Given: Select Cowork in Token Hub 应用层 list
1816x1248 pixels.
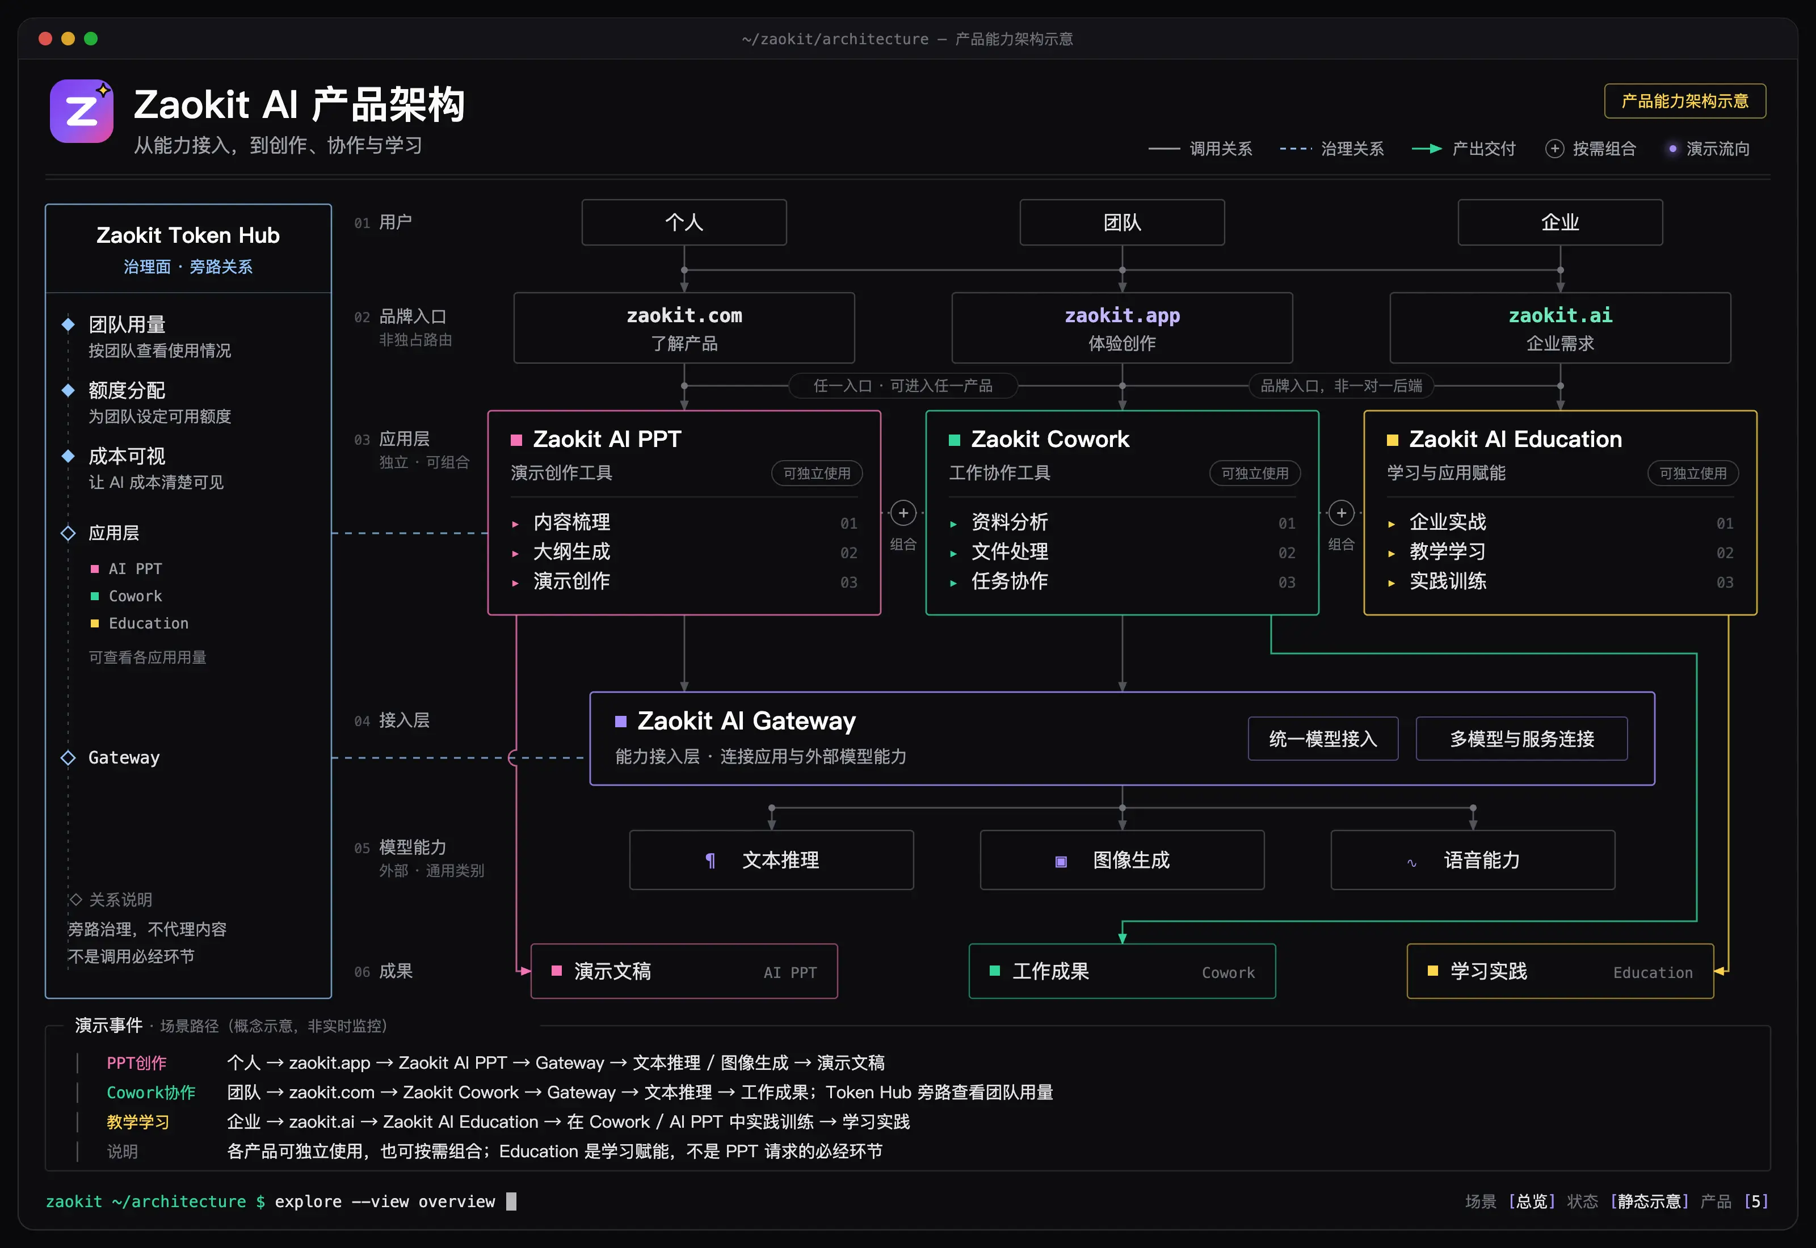Looking at the screenshot, I should pyautogui.click(x=127, y=596).
